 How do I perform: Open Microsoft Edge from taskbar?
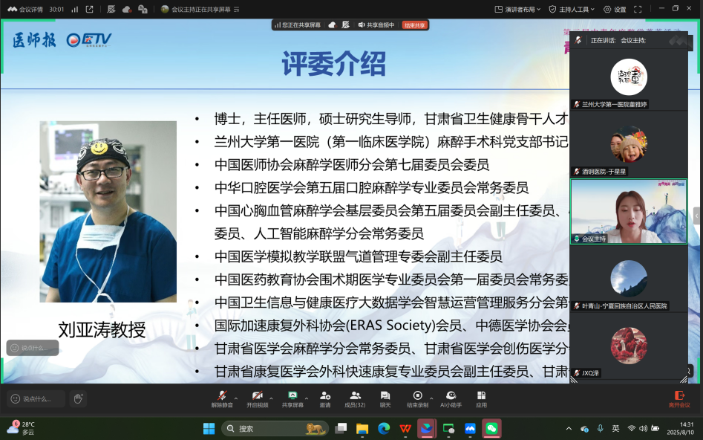point(384,428)
